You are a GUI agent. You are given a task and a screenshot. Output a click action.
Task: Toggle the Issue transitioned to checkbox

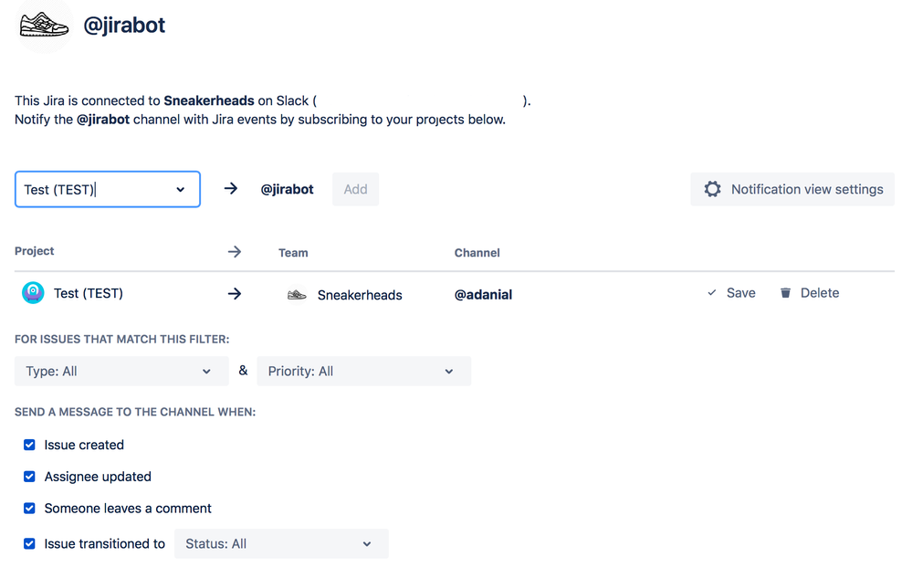click(29, 543)
